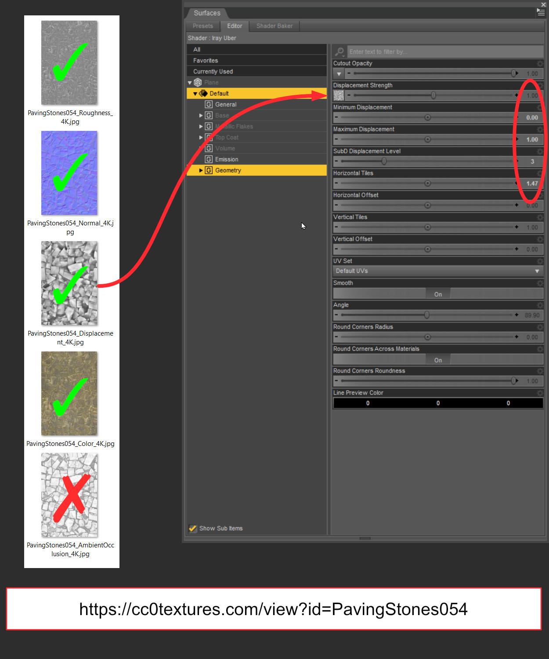Select the PavingStones054_Roughness_4K.jpg thumbnail
549x659 pixels.
point(69,63)
